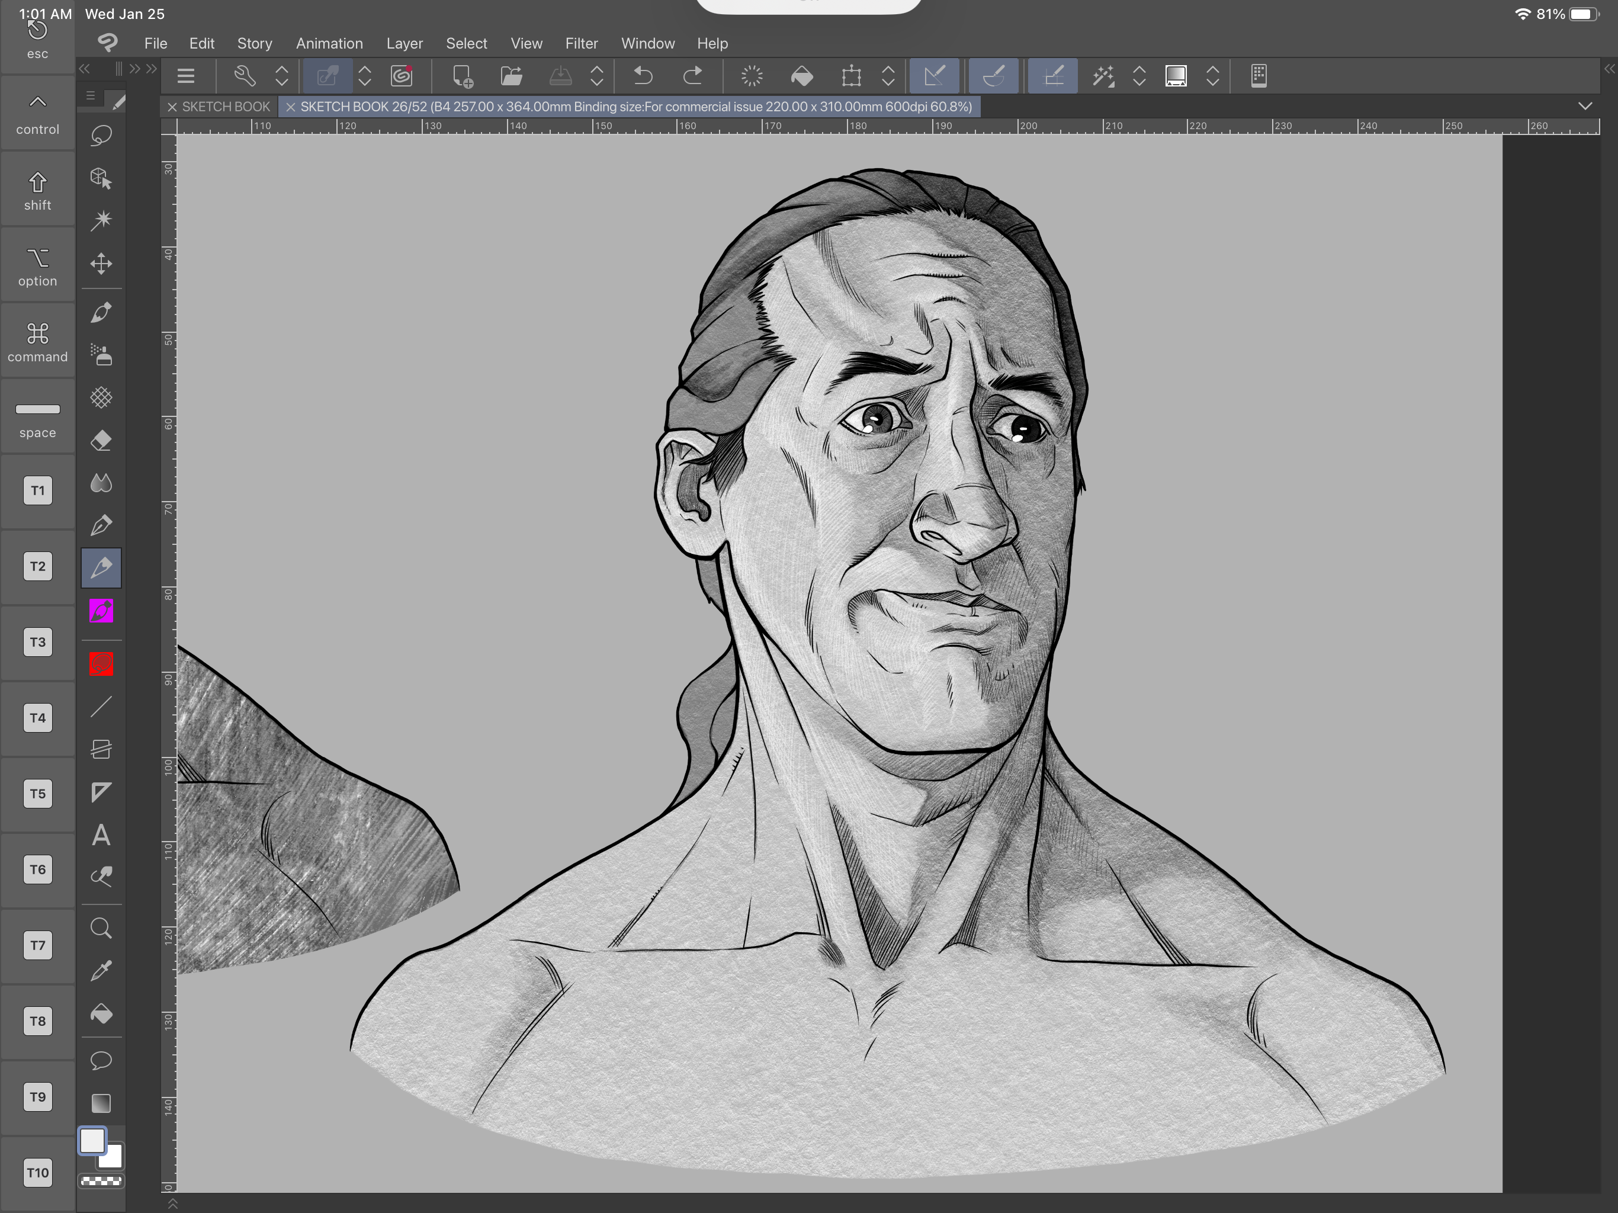Toggle the command modifier key

[x=38, y=342]
